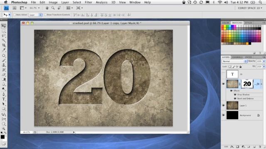Viewport: 266px width, 149px height.
Task: Select the Dodge tool
Action: 4,89
